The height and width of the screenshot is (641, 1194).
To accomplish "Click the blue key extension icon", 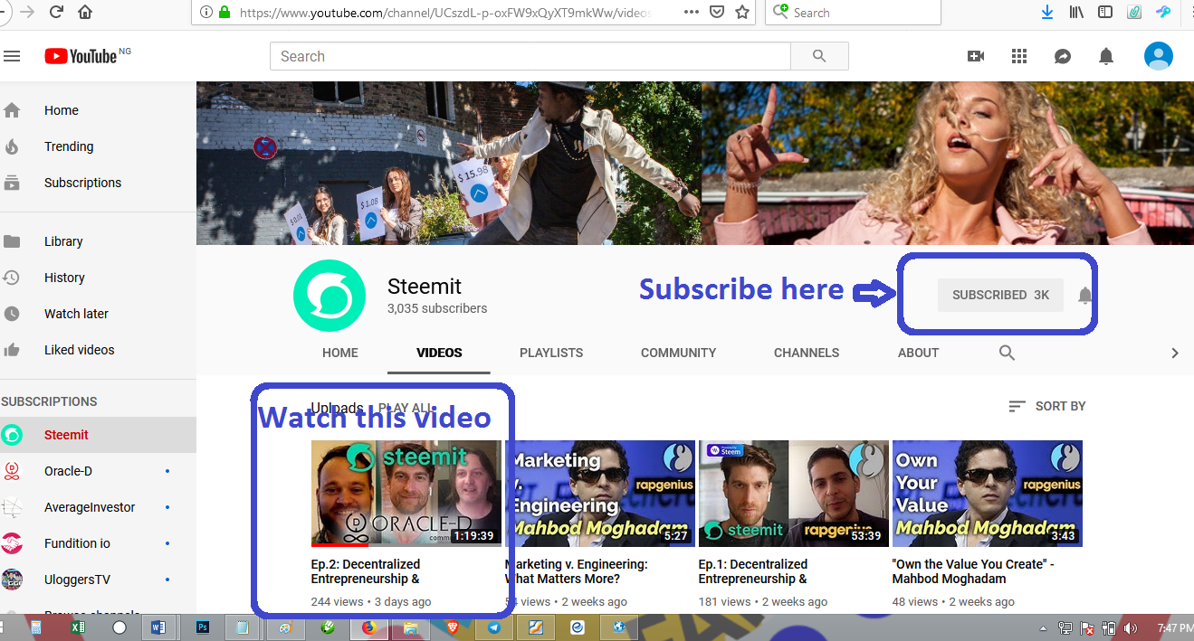I will point(1163,13).
